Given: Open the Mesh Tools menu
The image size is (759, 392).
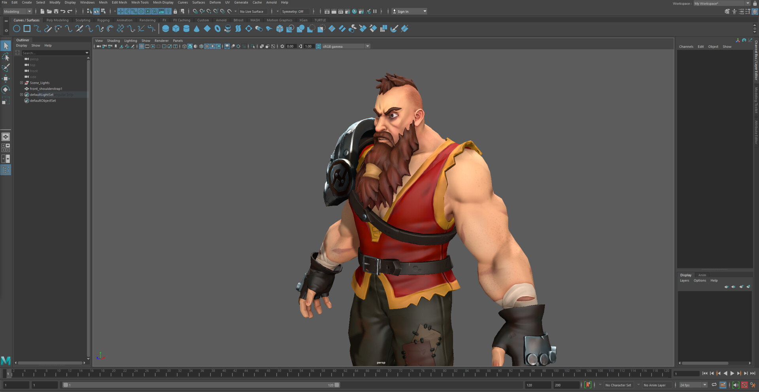Looking at the screenshot, I should [140, 2].
